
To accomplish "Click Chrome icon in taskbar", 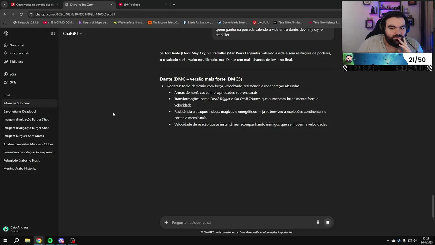I will coord(39,241).
